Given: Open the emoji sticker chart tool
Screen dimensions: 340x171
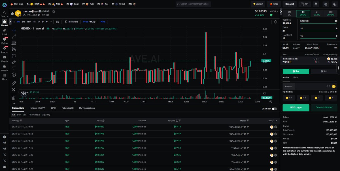Looking at the screenshot, I should click(14, 74).
